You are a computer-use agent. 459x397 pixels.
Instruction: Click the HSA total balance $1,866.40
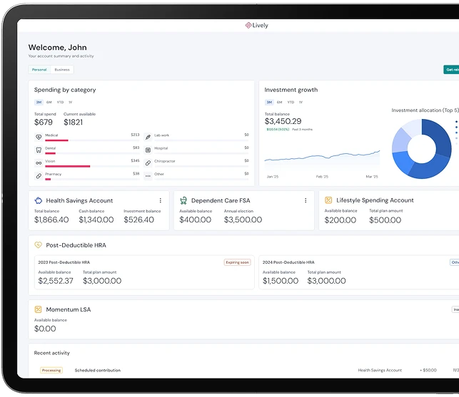click(51, 220)
